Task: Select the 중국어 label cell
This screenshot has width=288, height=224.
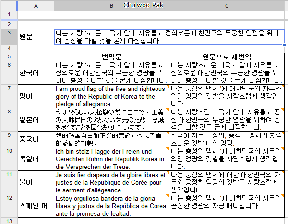Action: 36,139
